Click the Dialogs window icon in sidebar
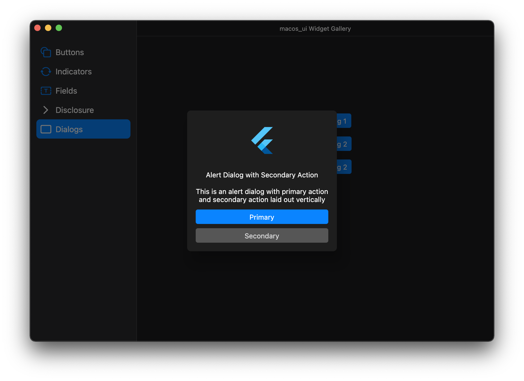 (46, 129)
